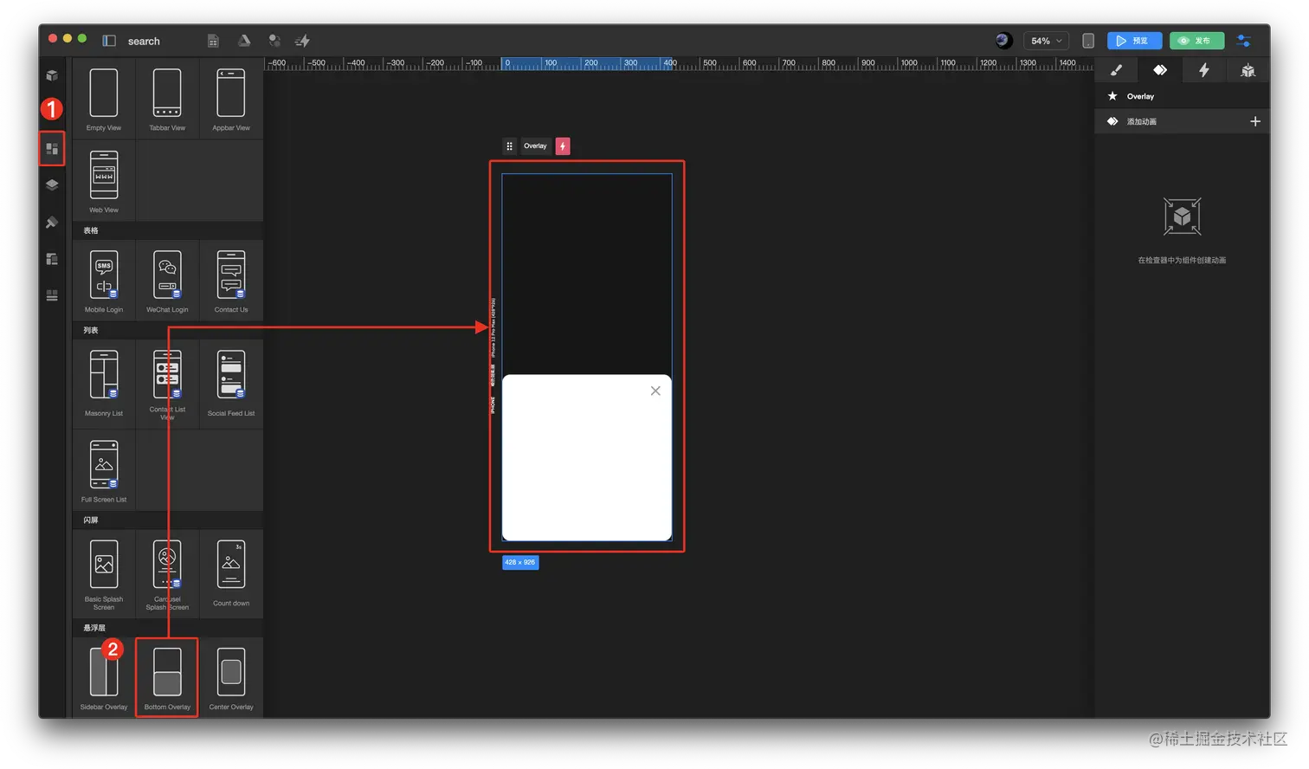This screenshot has width=1309, height=769.
Task: Open the stacked rows sidebar icon
Action: 52,295
